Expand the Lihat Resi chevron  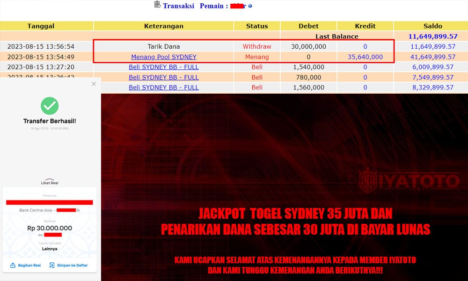pyautogui.click(x=50, y=178)
